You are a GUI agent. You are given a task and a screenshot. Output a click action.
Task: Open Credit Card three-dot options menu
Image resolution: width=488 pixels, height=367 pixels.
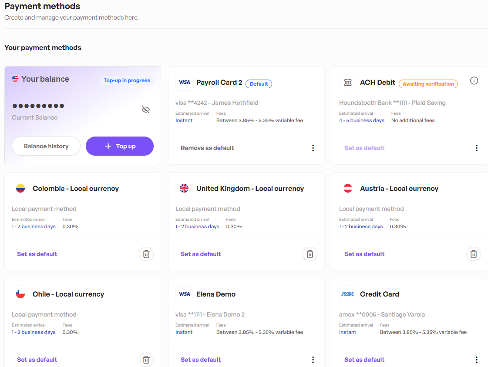click(477, 360)
